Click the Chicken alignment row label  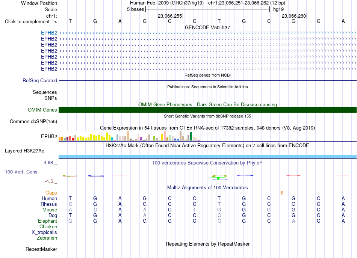[x=48, y=226]
